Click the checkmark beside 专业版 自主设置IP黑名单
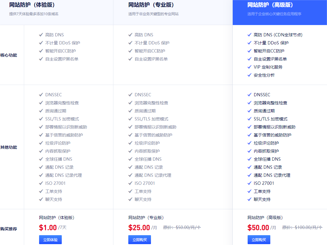Image resolution: width=327 pixels, height=245 pixels. [x=130, y=59]
